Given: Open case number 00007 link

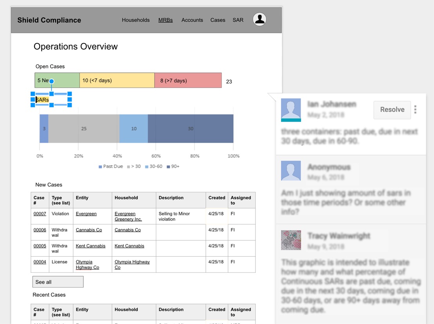Looking at the screenshot, I should coord(40,214).
